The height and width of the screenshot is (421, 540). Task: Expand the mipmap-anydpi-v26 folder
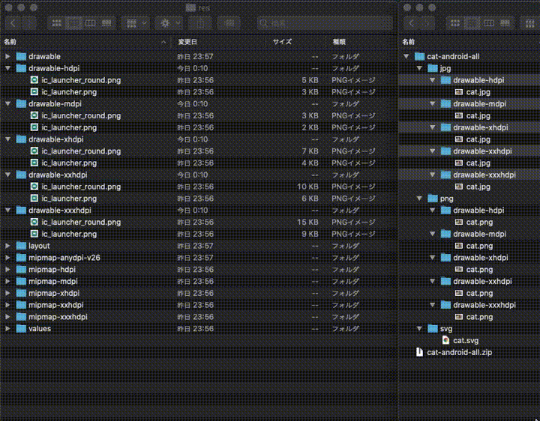pyautogui.click(x=7, y=258)
